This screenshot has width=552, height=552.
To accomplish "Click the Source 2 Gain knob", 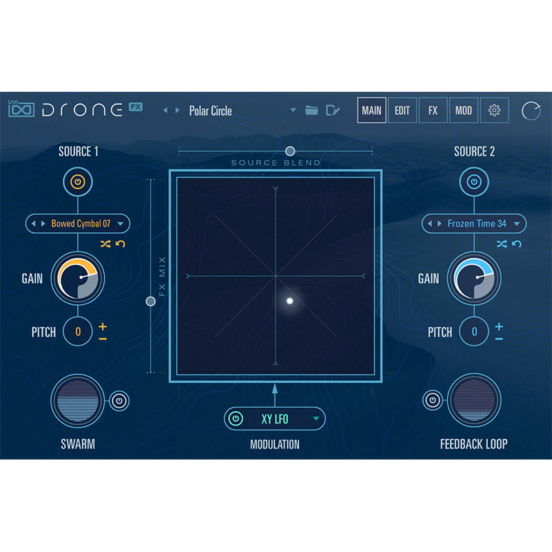I will pos(474,278).
